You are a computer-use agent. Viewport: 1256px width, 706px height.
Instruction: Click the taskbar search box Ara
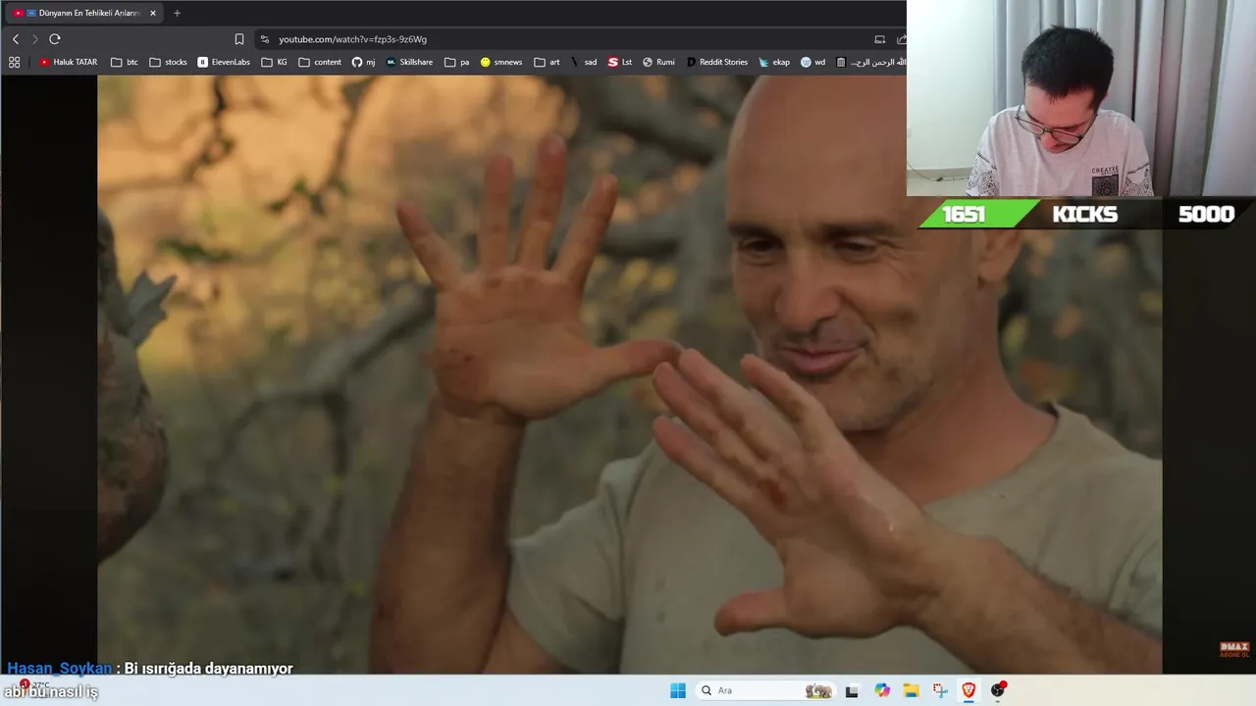tap(765, 690)
